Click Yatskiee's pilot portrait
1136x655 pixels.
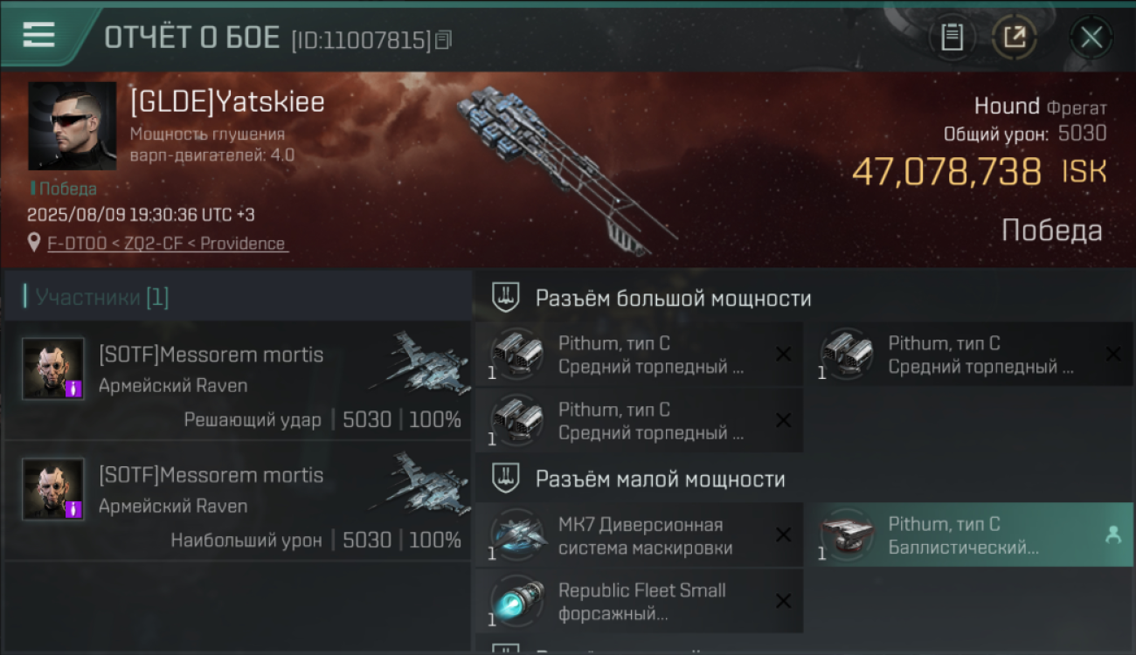72,126
